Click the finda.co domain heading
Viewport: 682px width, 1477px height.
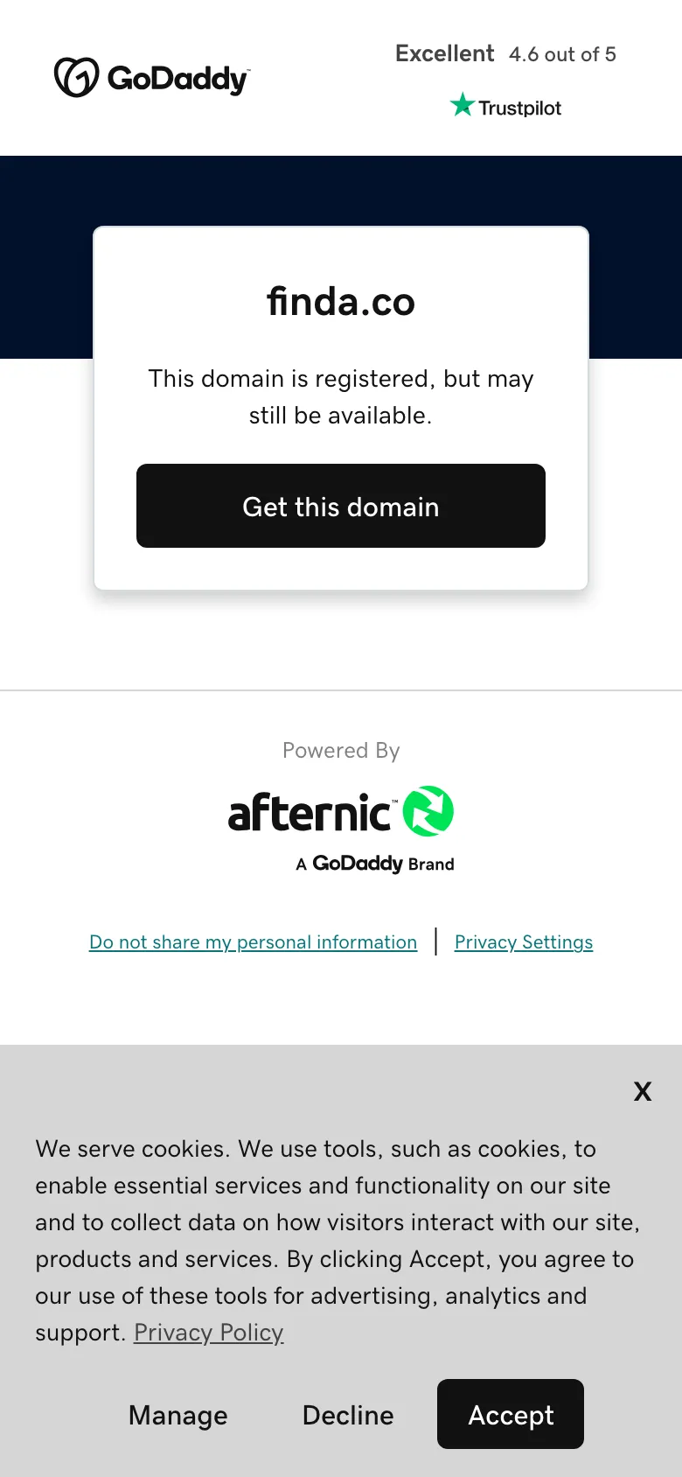click(341, 302)
